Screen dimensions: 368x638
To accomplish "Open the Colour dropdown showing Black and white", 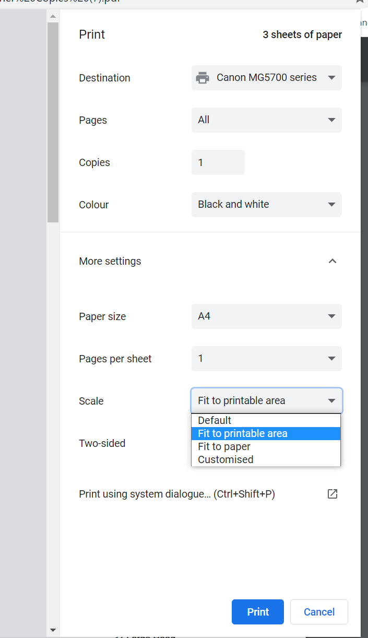I will tap(266, 205).
